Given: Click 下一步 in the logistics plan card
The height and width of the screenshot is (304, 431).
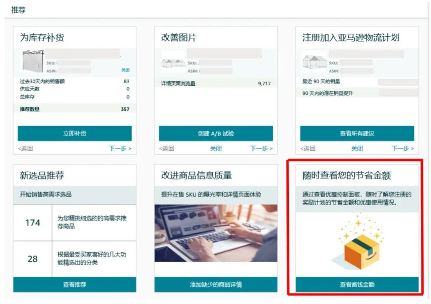Looking at the screenshot, I should [x=403, y=148].
